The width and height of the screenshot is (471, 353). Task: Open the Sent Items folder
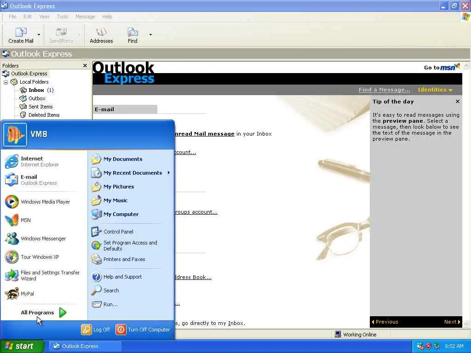40,107
